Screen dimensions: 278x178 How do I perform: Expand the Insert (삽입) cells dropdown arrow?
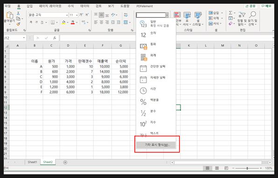(222, 13)
